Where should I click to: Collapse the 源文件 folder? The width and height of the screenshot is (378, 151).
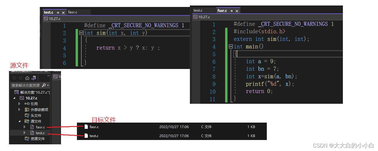19,121
